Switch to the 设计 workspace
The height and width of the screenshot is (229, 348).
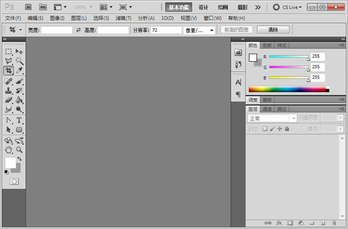(204, 8)
